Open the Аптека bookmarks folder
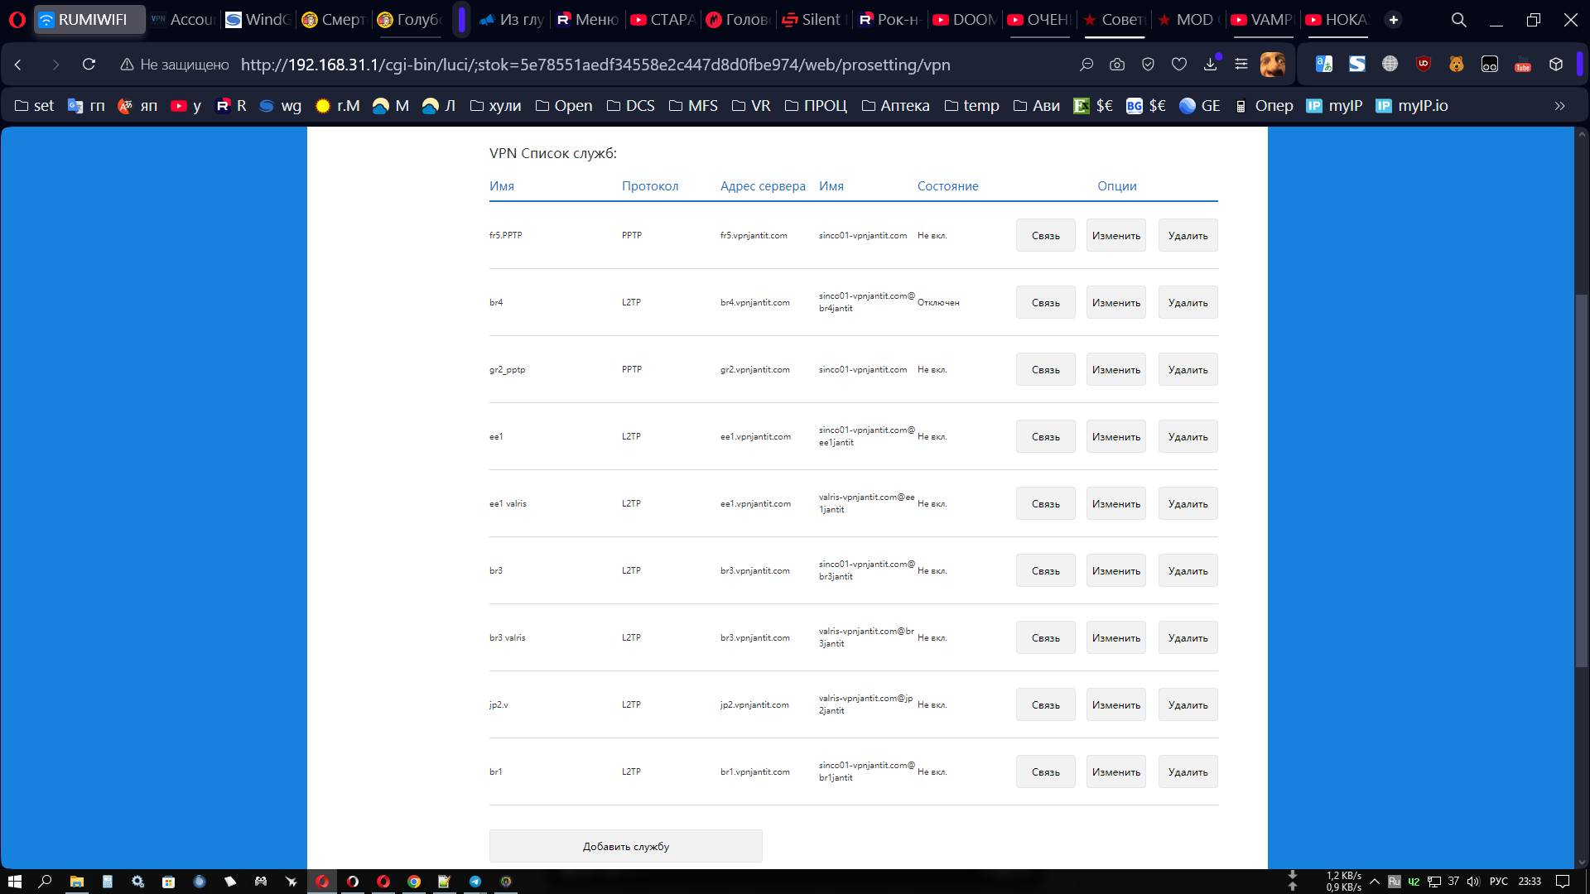 [895, 106]
